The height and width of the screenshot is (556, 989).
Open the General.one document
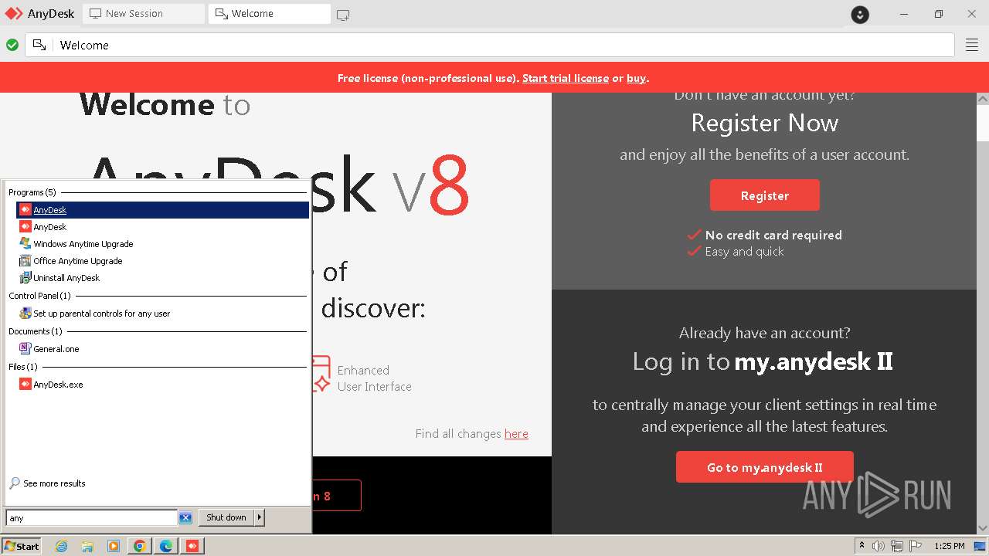click(x=162, y=349)
